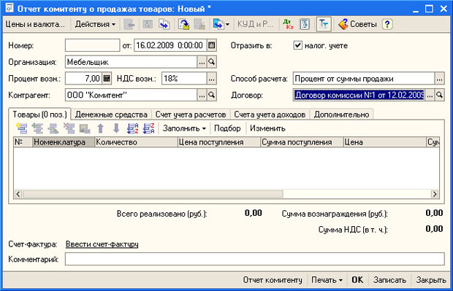Click the document structure list icon

(x=305, y=24)
